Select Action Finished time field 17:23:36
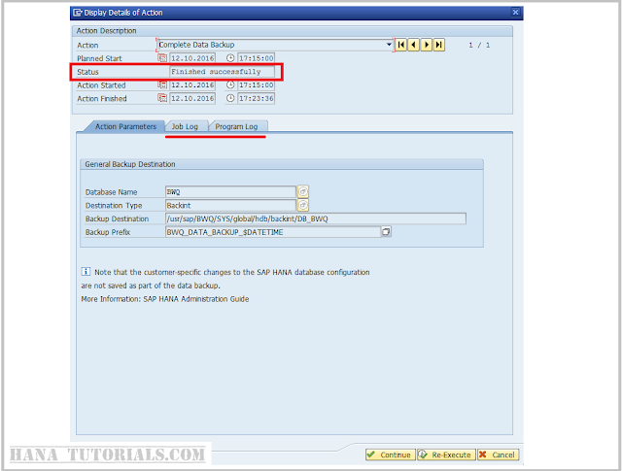Image resolution: width=622 pixels, height=471 pixels. (x=256, y=98)
